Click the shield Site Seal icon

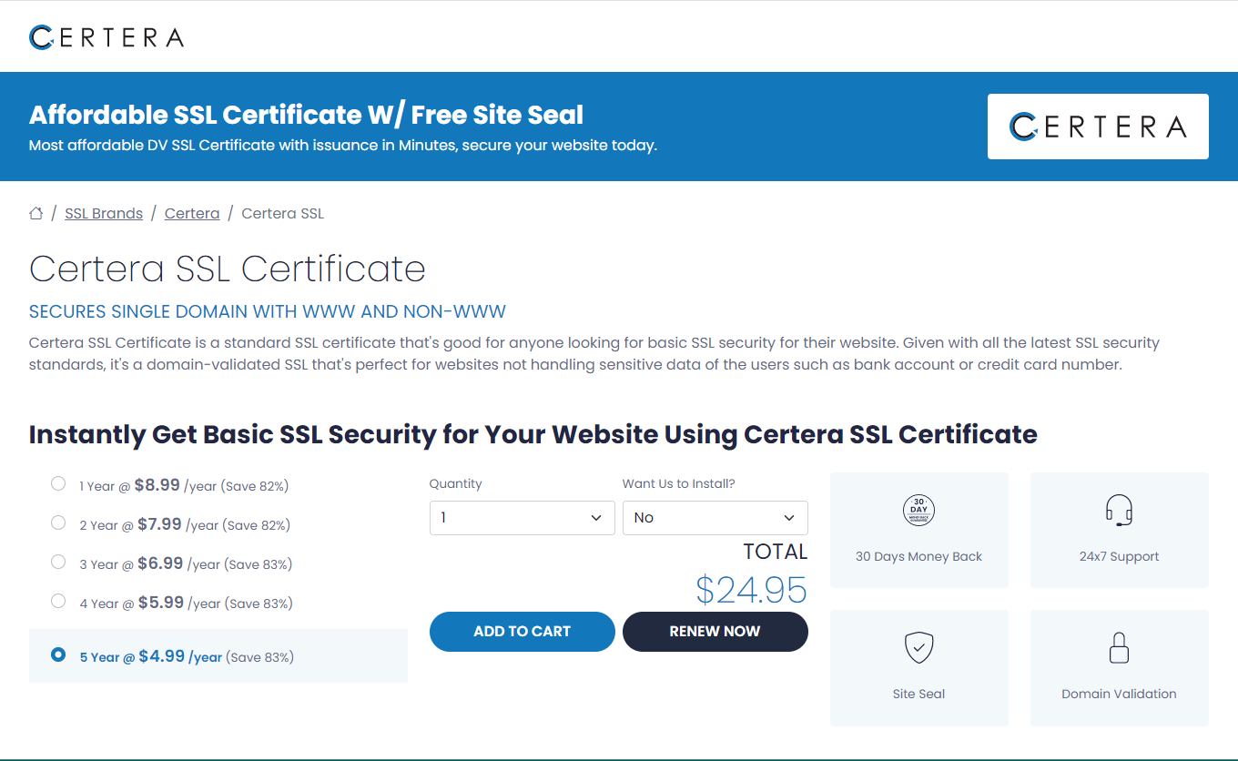(918, 647)
